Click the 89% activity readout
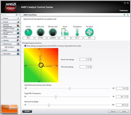Viewport: 131px width, 115px height. pyautogui.click(x=28, y=38)
